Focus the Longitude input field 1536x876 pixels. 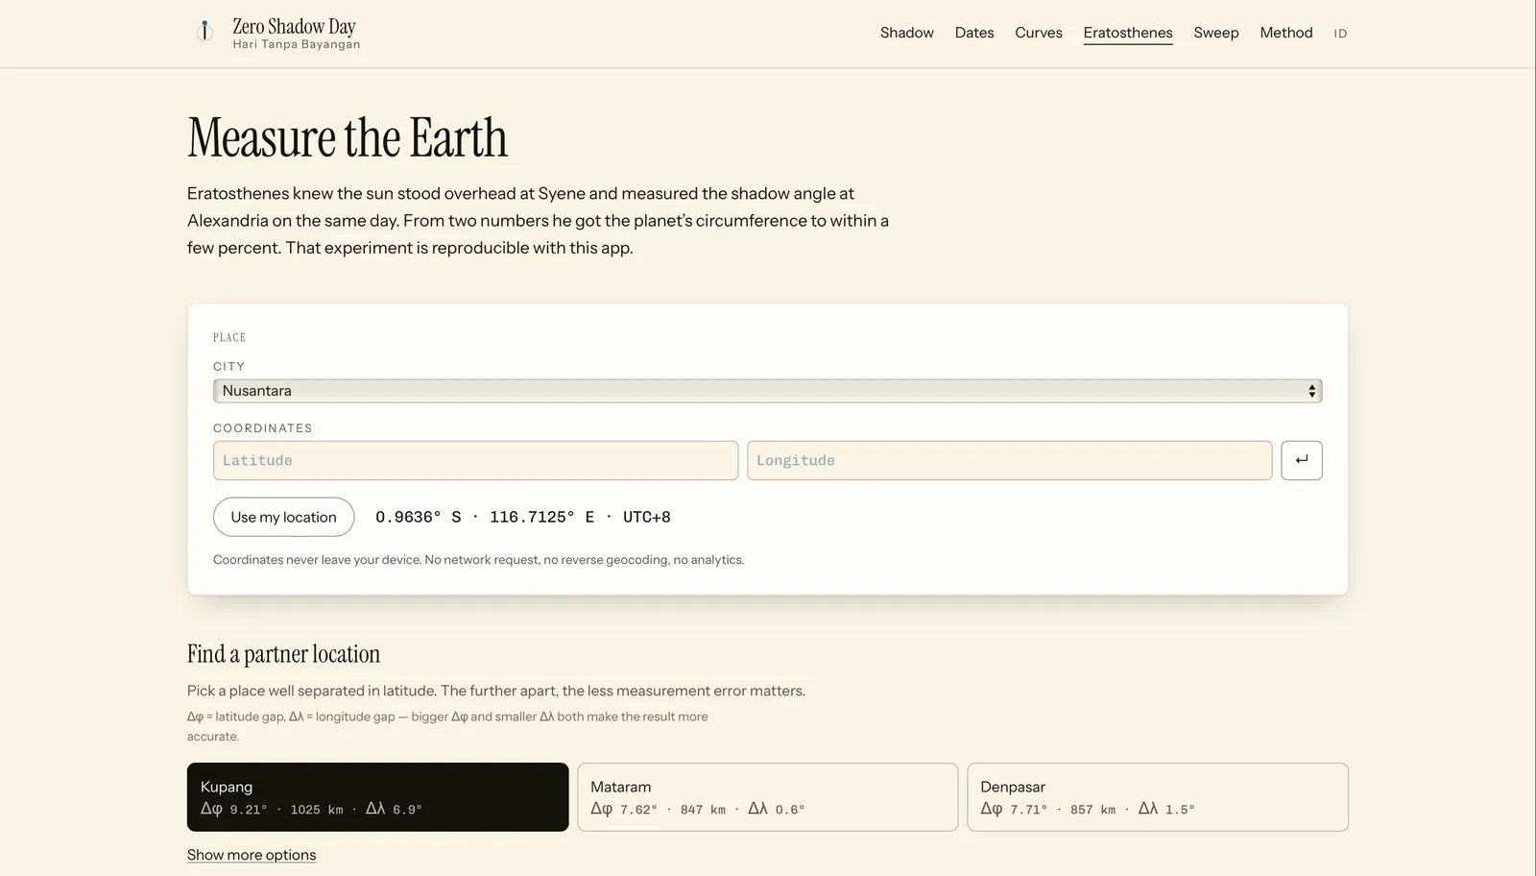[x=1009, y=460]
